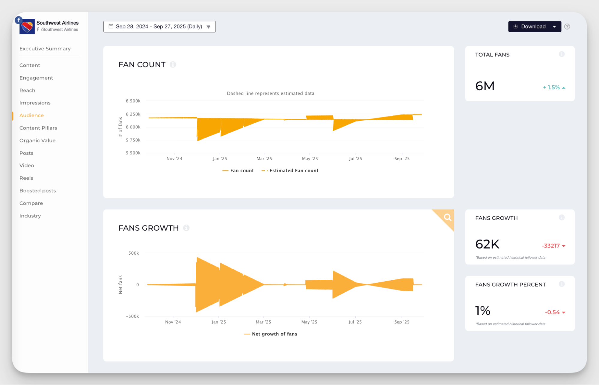
Task: Click the Fans Growth chart info icon
Action: tap(186, 228)
